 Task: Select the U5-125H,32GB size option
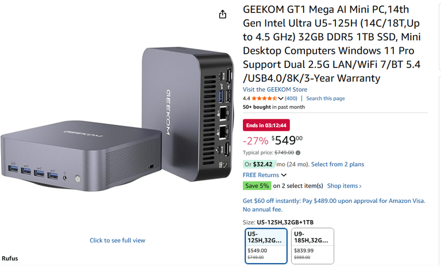(x=266, y=246)
